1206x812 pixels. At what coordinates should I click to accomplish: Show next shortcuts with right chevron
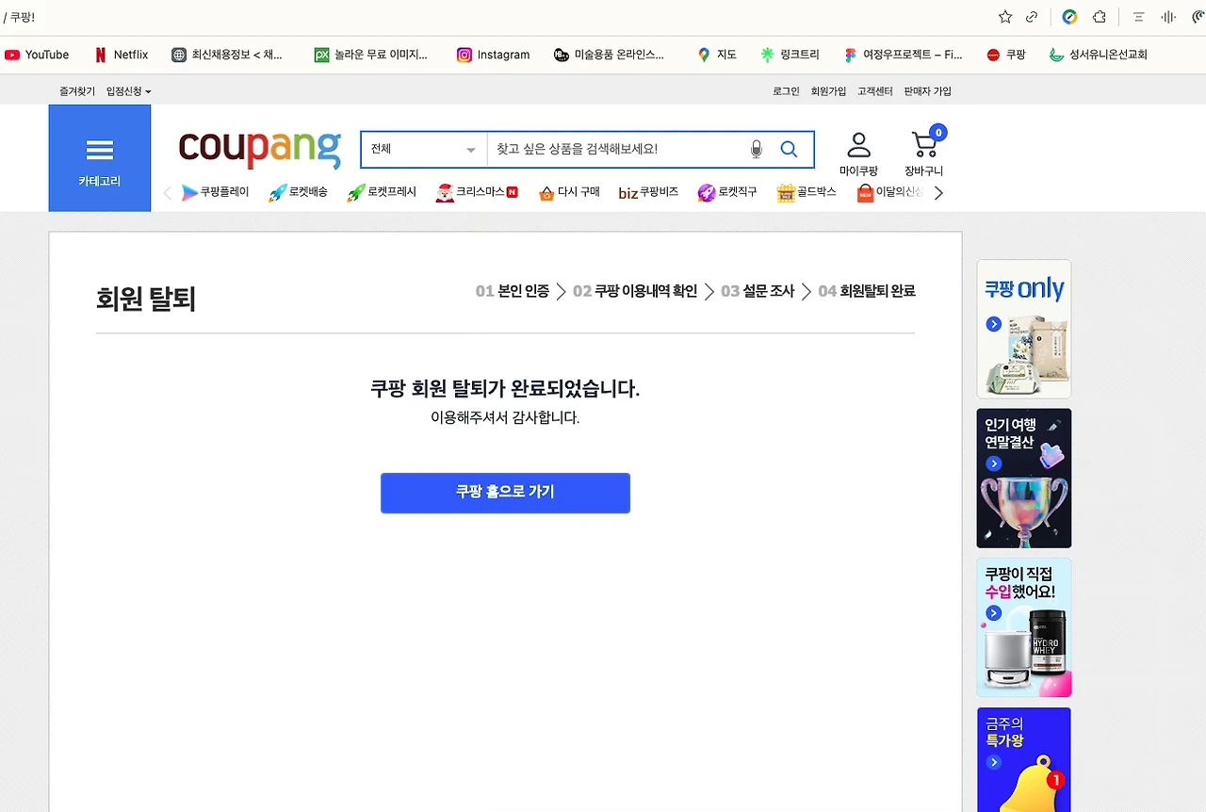(938, 193)
